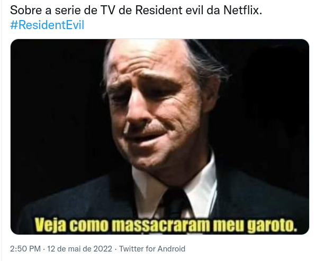Click the caption word massacraram
316x261 pixels.
pyautogui.click(x=160, y=225)
